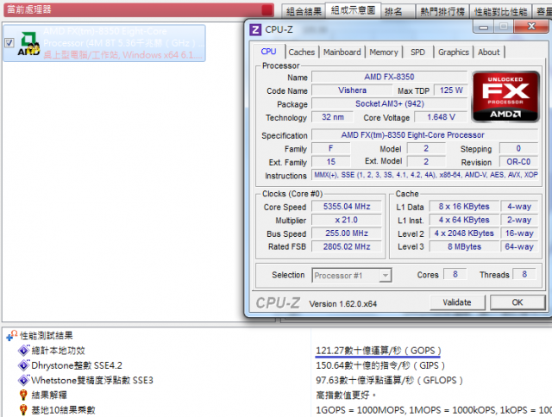Click the Level 3 associativity 64-way

[519, 246]
